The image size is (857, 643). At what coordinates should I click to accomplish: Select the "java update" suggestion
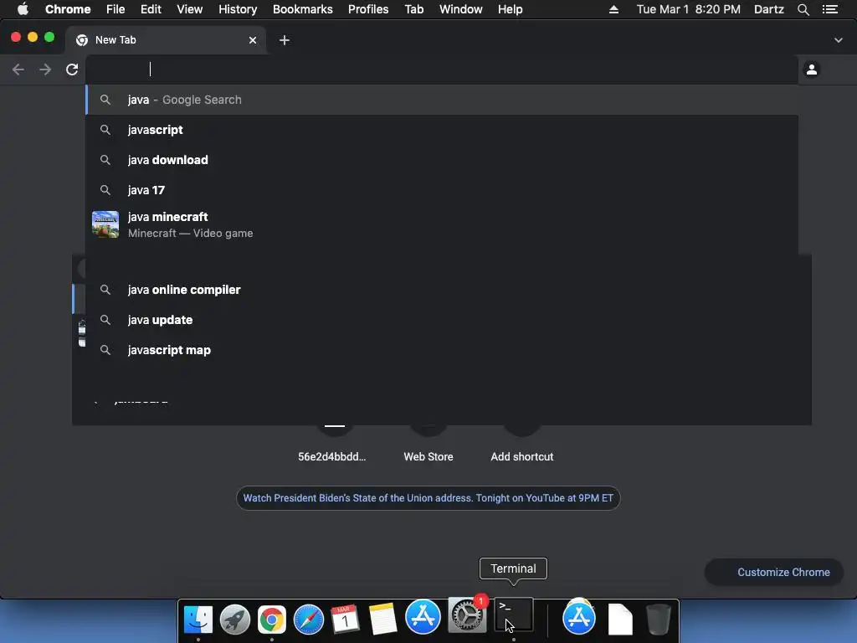tap(442, 320)
